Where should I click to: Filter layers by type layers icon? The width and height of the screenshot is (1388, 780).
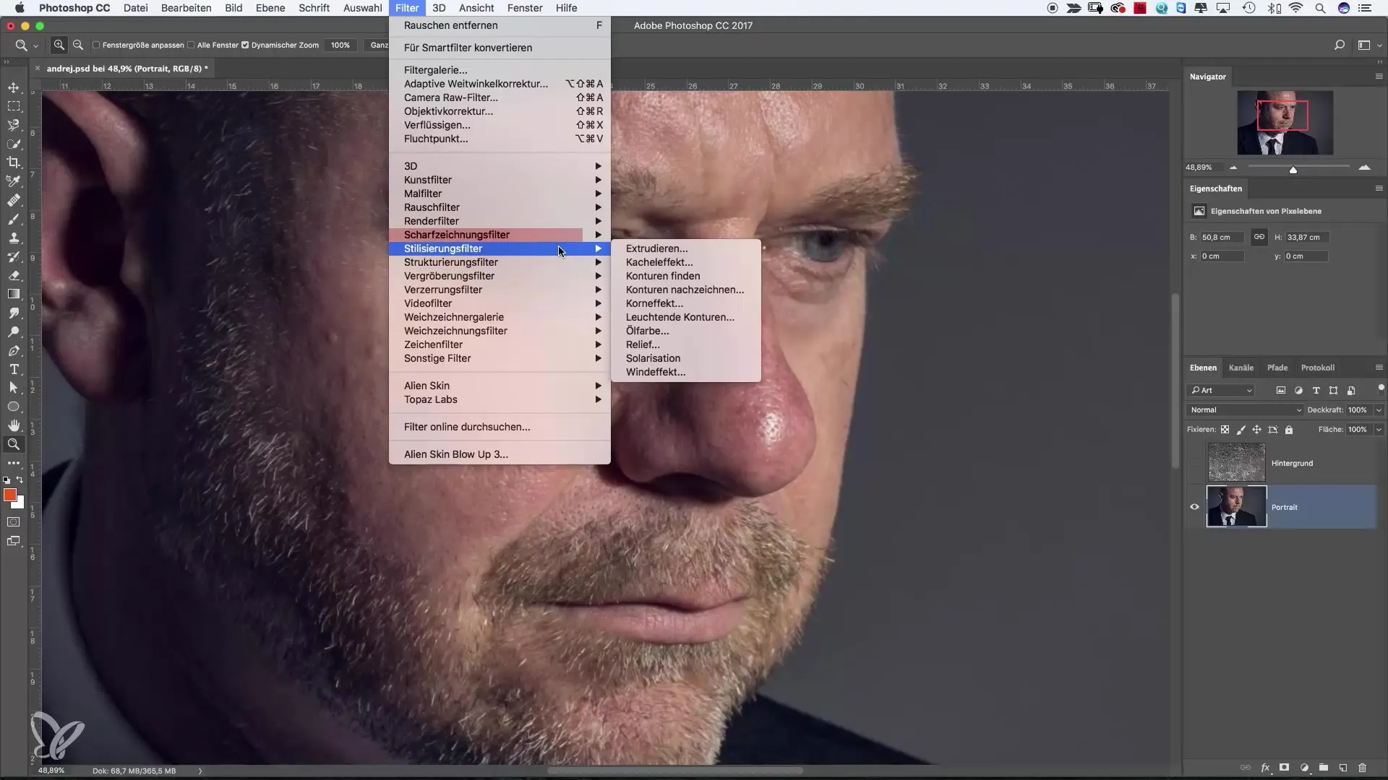click(x=1316, y=390)
